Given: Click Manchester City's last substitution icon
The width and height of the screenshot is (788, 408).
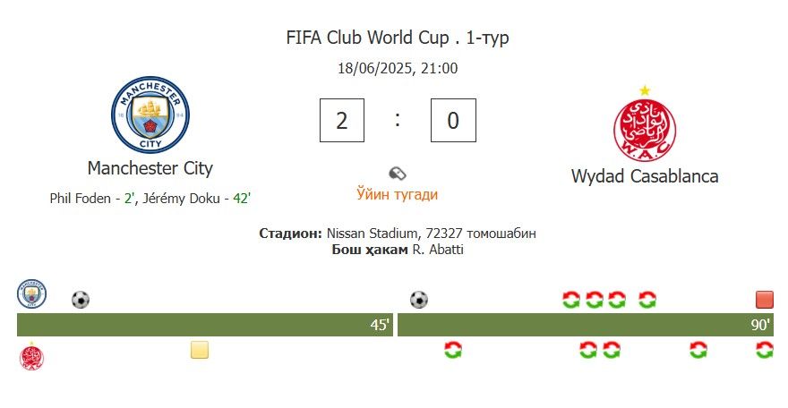Looking at the screenshot, I should [647, 300].
